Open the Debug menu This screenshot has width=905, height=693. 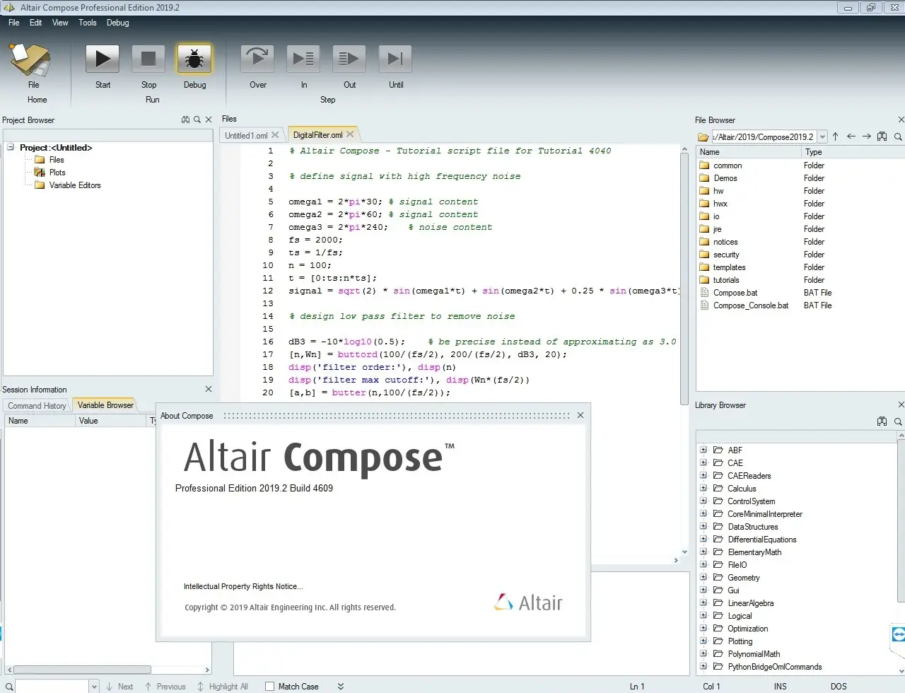click(x=118, y=23)
